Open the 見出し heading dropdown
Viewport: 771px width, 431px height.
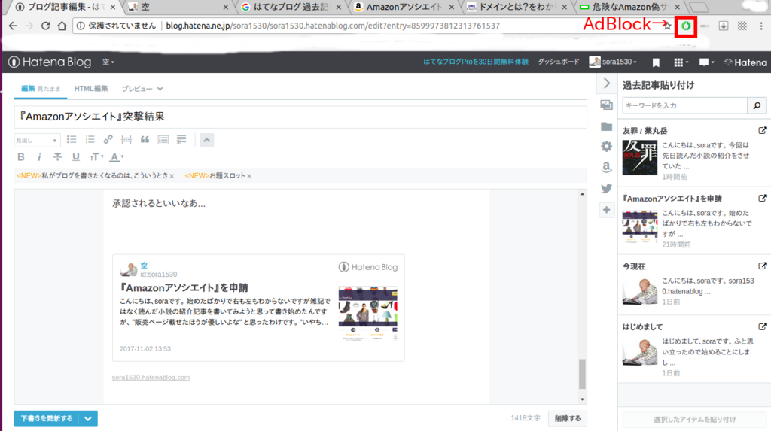point(37,140)
